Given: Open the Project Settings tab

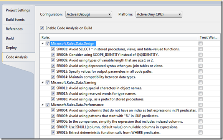Looking at the screenshot, I should [18, 10].
